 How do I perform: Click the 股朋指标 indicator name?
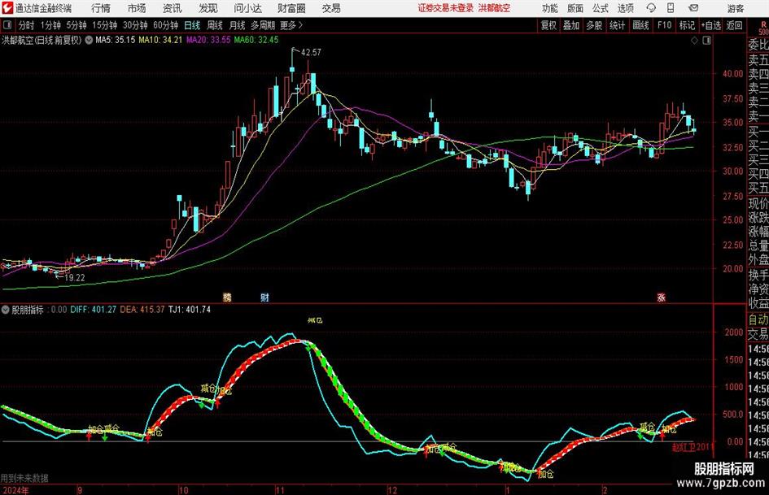click(x=28, y=310)
